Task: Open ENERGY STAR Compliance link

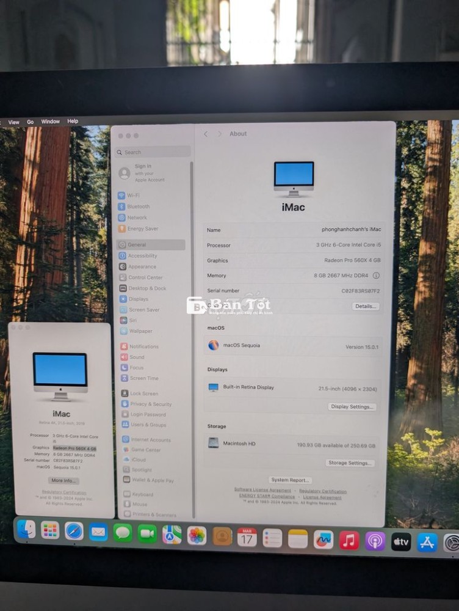Action: pos(267,496)
